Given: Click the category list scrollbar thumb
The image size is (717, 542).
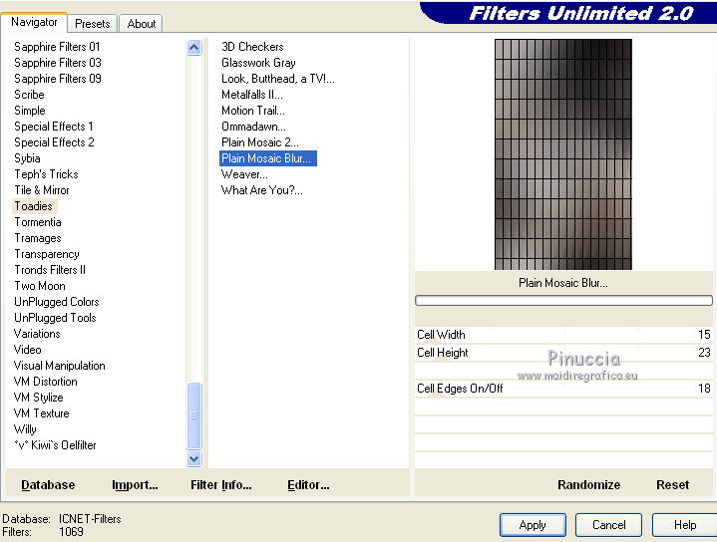Looking at the screenshot, I should coord(193,415).
